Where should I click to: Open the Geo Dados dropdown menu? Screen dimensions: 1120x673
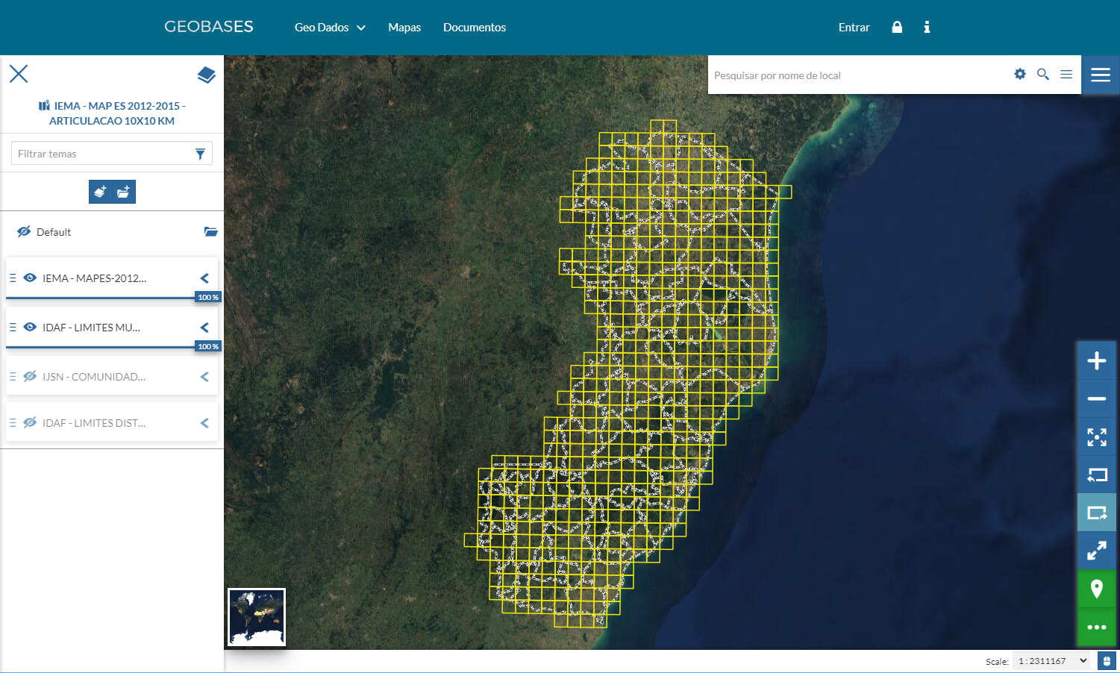330,28
